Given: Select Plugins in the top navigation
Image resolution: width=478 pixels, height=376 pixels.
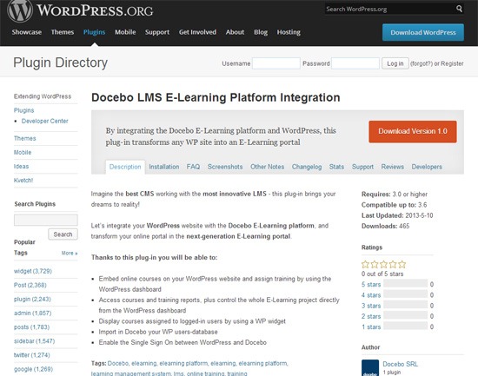Looking at the screenshot, I should [x=94, y=32].
